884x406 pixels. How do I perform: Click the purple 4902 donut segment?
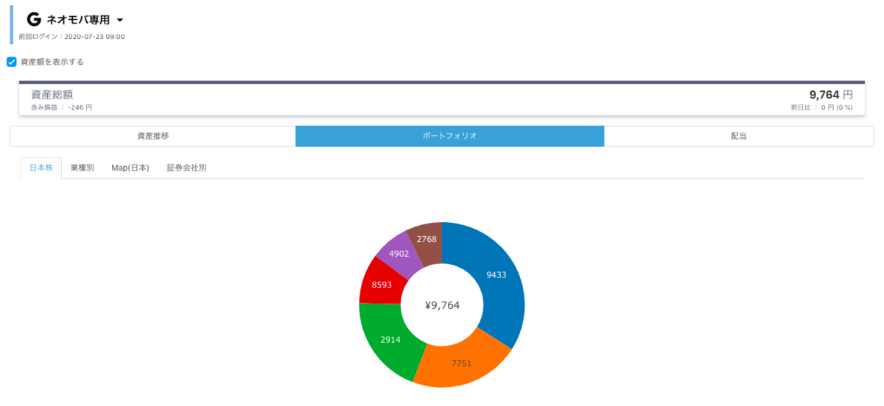(399, 254)
